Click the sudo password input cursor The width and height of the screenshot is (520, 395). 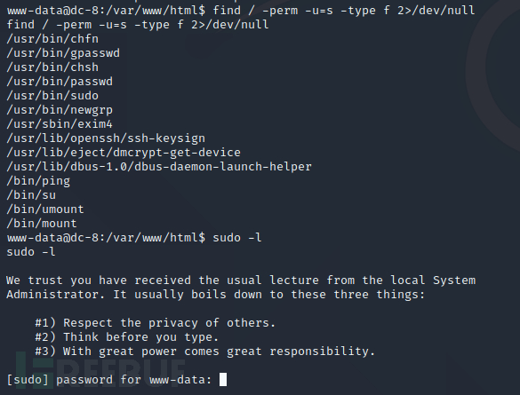223,379
